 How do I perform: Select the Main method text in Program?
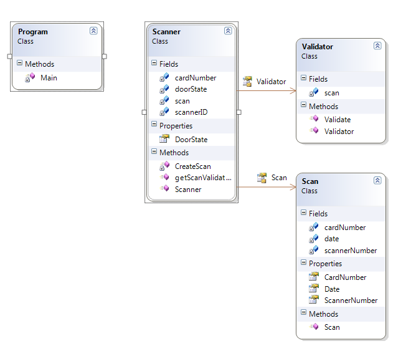[49, 78]
